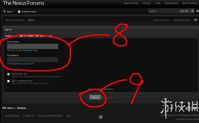
Task: Click the magnifier search icon button
Action: pyautogui.click(x=192, y=11)
